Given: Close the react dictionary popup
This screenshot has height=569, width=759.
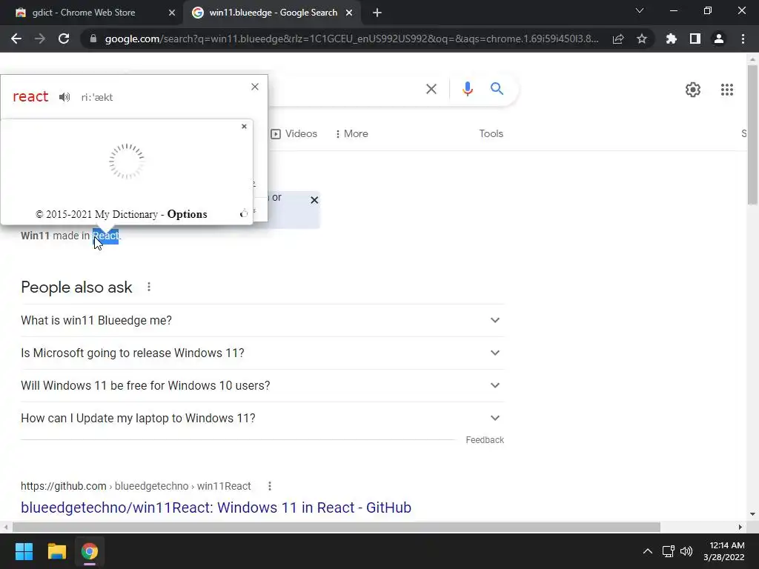Looking at the screenshot, I should point(255,87).
